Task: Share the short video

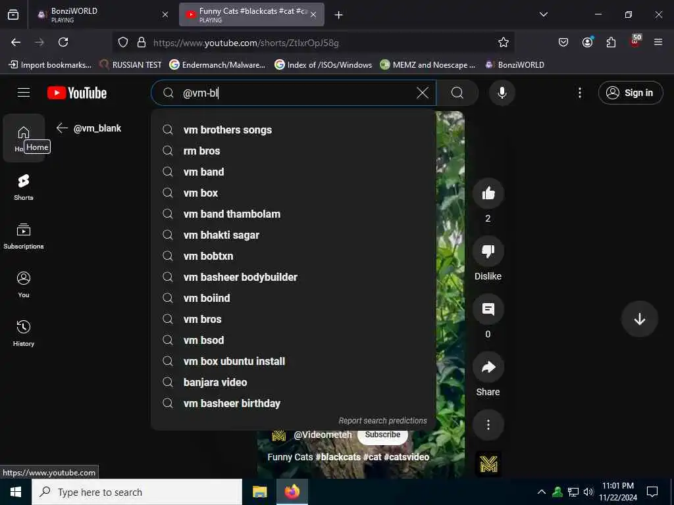Action: tap(488, 367)
